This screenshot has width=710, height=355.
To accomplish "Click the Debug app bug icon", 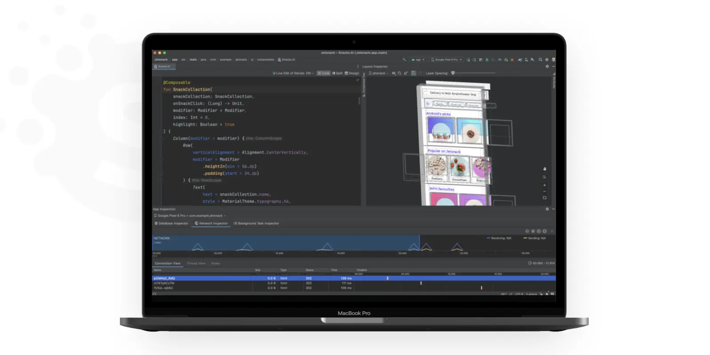I will pos(487,59).
